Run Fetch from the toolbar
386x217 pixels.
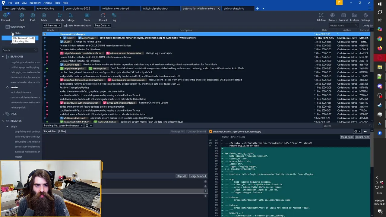(44, 17)
